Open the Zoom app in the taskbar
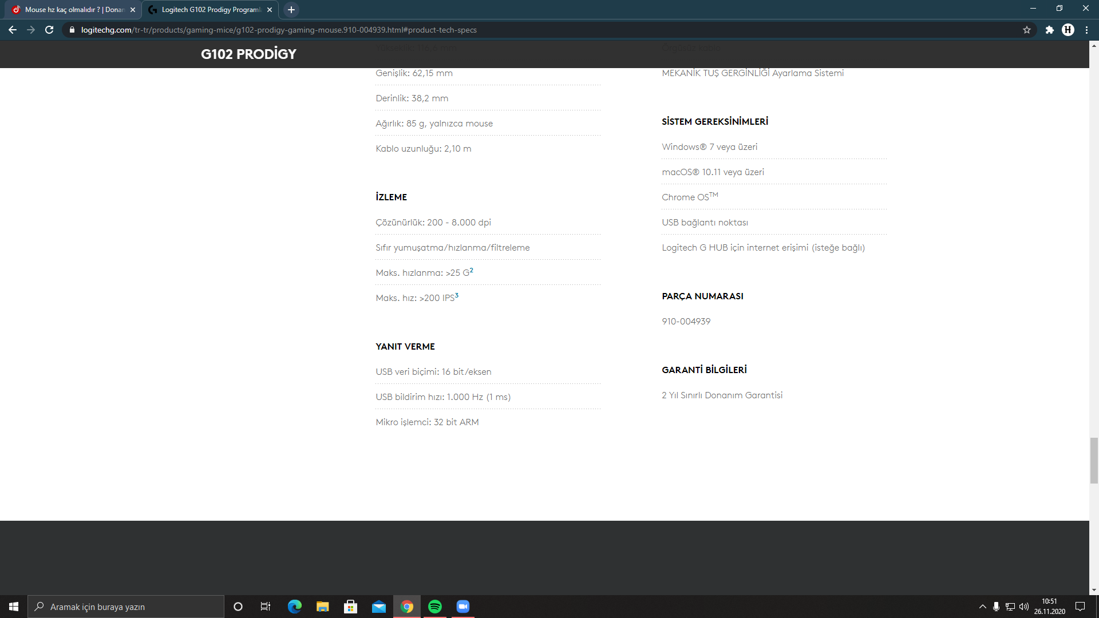This screenshot has height=618, width=1099. pyautogui.click(x=463, y=607)
